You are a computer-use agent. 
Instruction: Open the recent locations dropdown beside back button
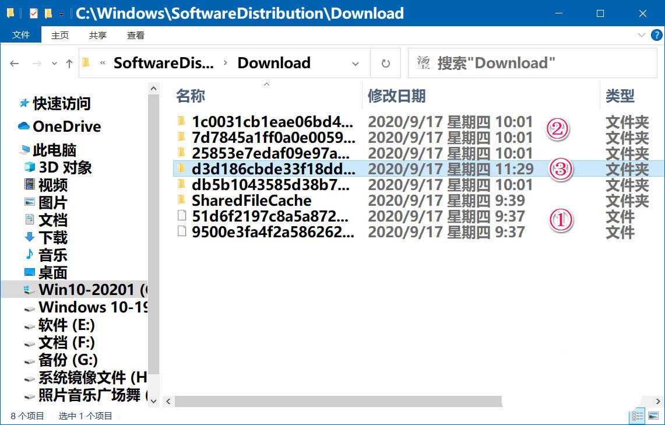(54, 63)
